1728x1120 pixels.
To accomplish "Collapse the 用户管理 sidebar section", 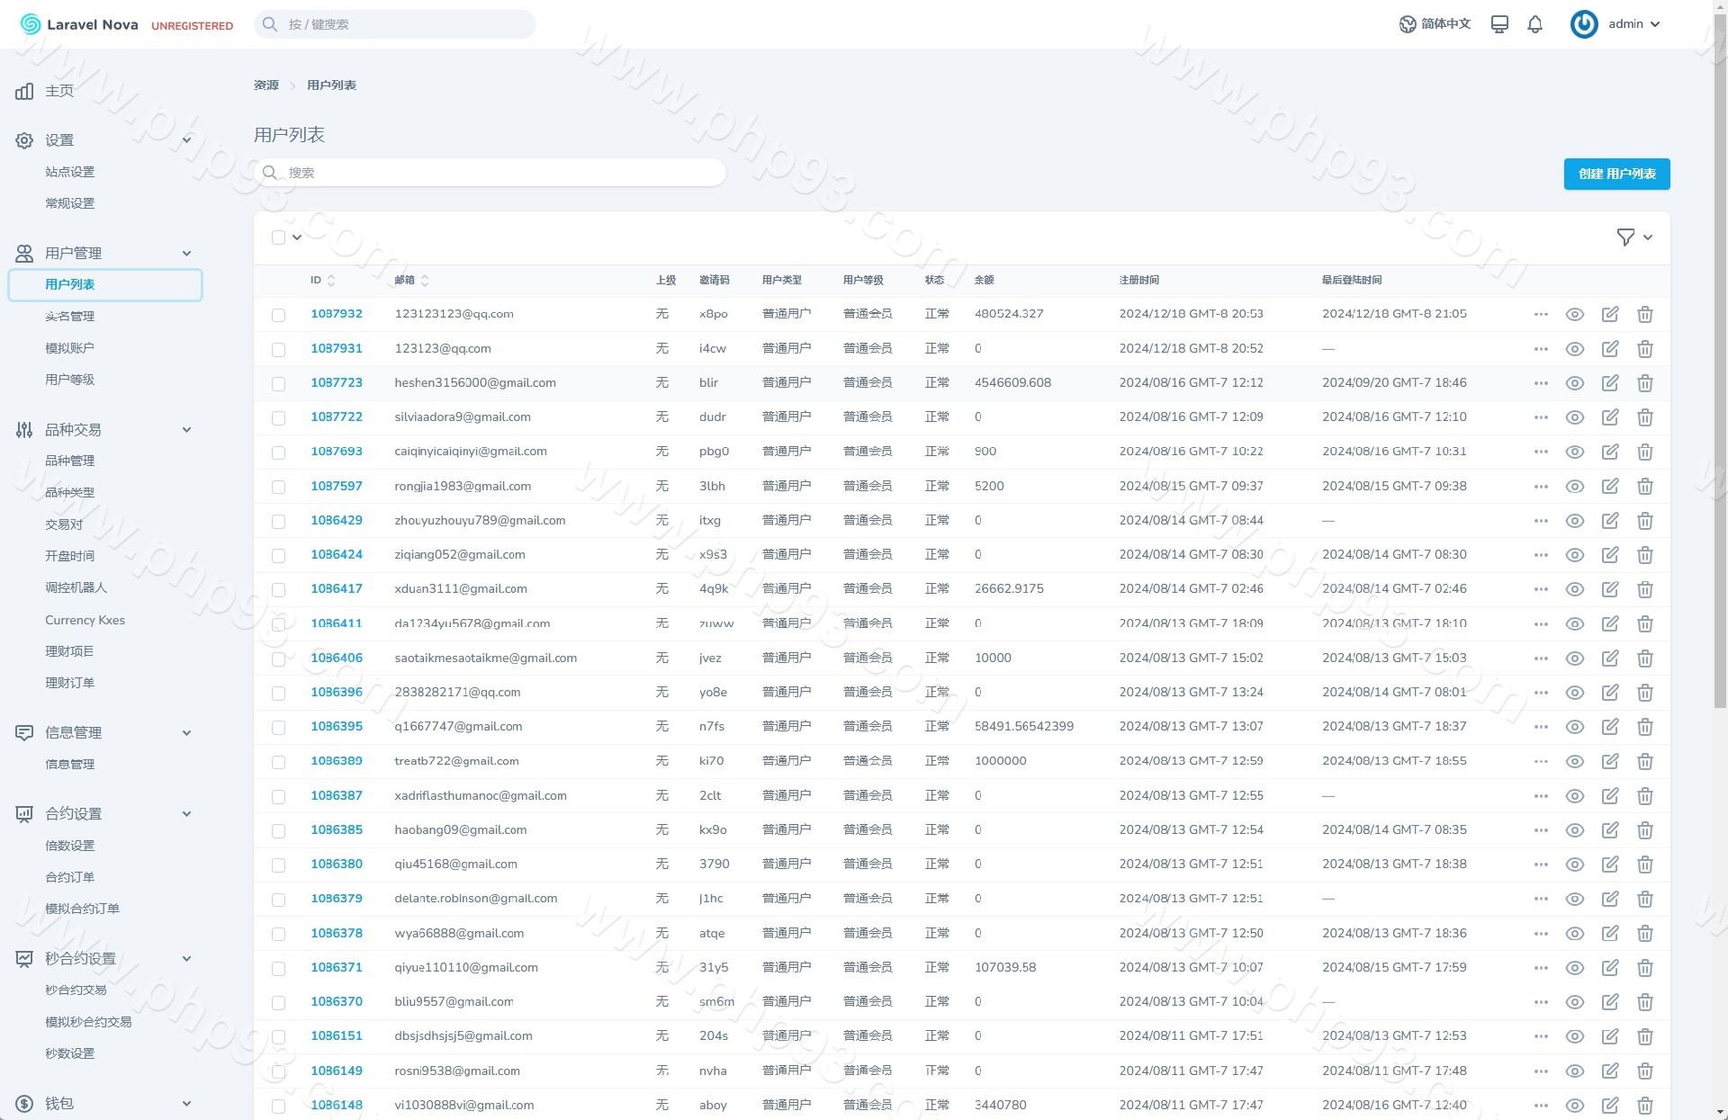I will [186, 254].
